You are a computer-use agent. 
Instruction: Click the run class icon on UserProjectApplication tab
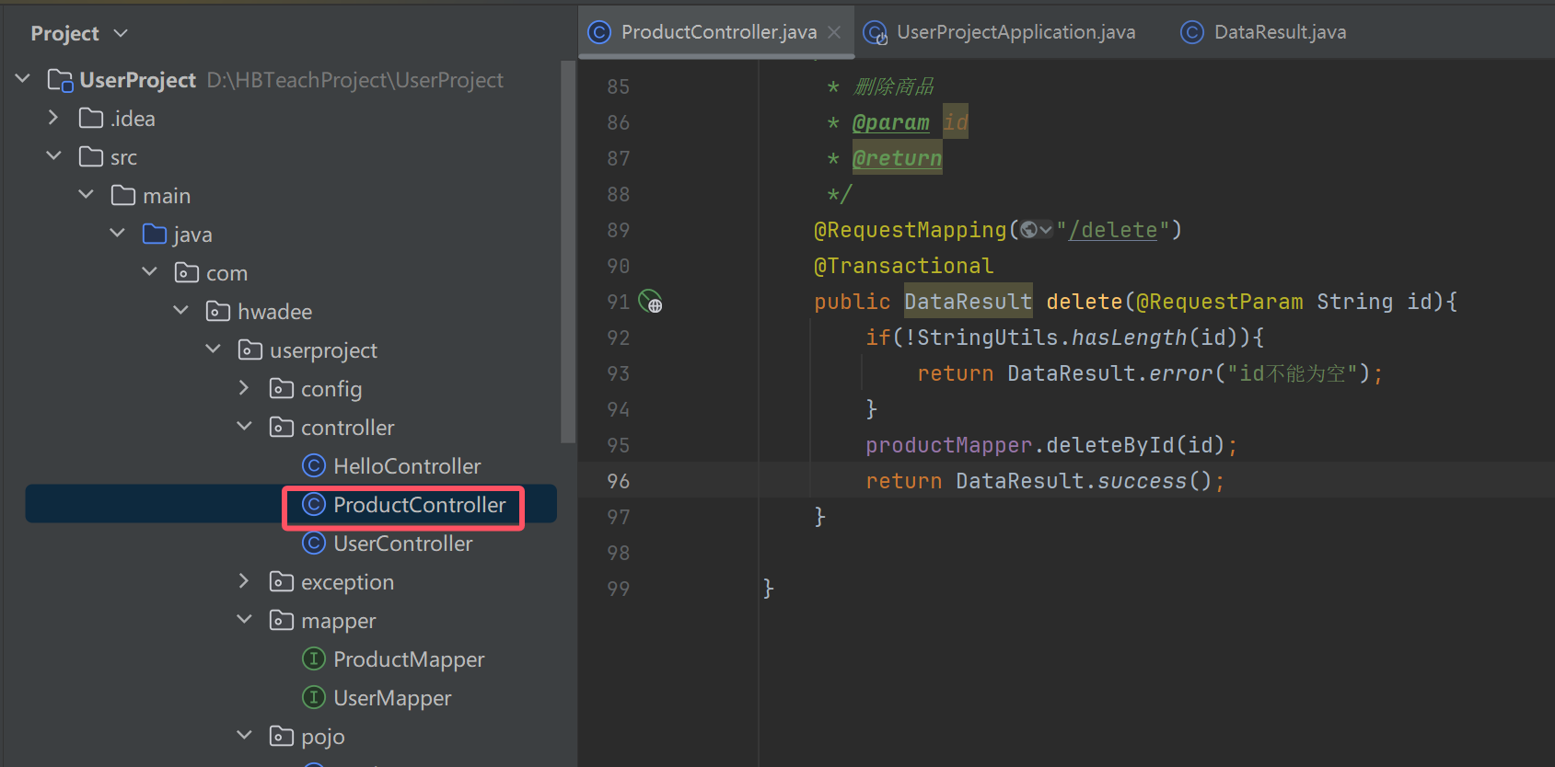coord(876,33)
